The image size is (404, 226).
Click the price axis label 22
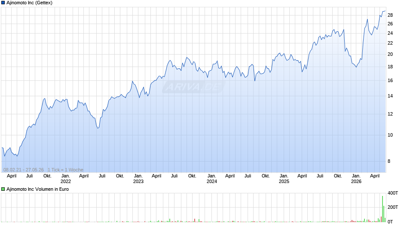(x=390, y=43)
